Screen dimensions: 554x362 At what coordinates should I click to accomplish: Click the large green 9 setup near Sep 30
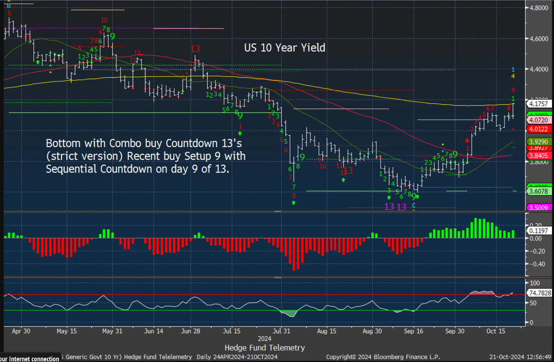pyautogui.click(x=455, y=154)
